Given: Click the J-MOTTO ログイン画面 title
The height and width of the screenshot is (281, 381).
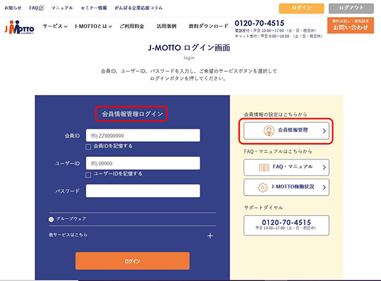Looking at the screenshot, I should click(189, 48).
